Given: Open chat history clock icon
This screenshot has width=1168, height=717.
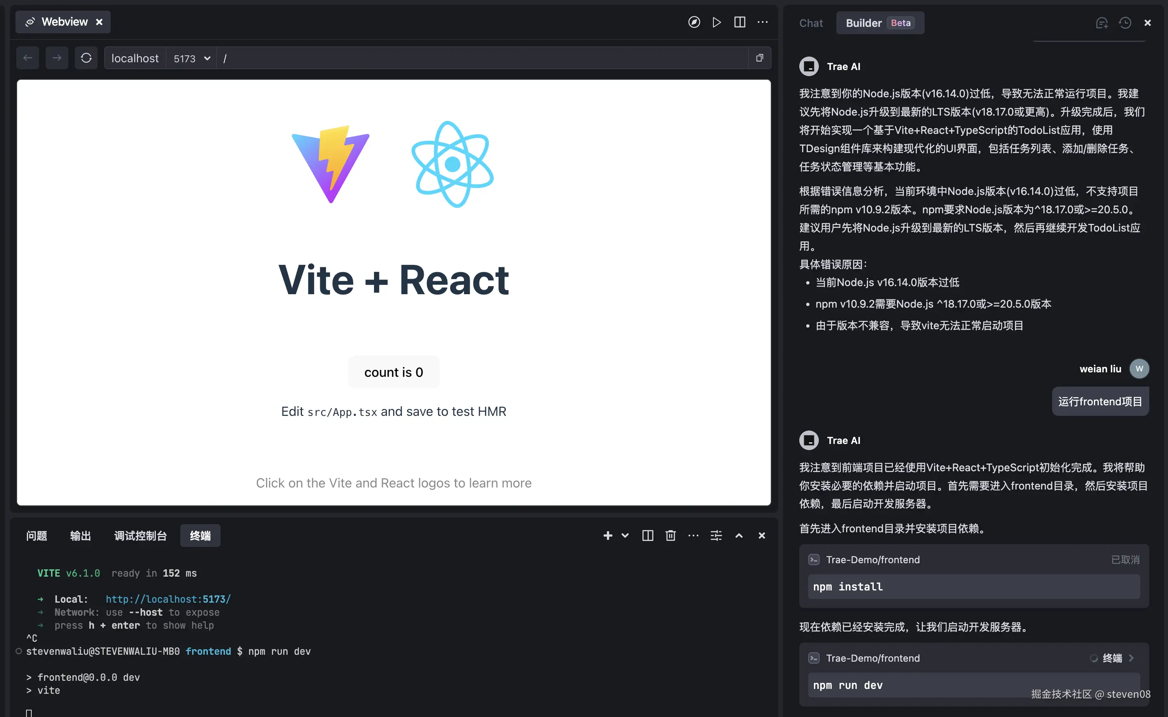Looking at the screenshot, I should (x=1125, y=23).
